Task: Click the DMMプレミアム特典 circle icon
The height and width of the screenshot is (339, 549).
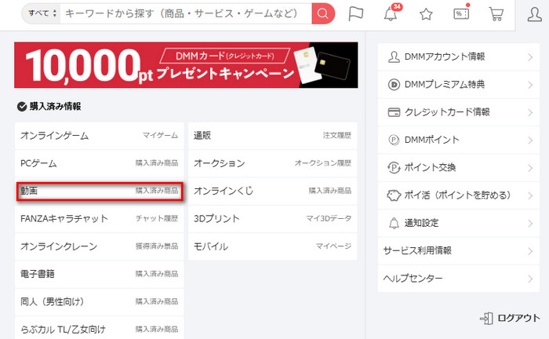Action: click(x=394, y=85)
